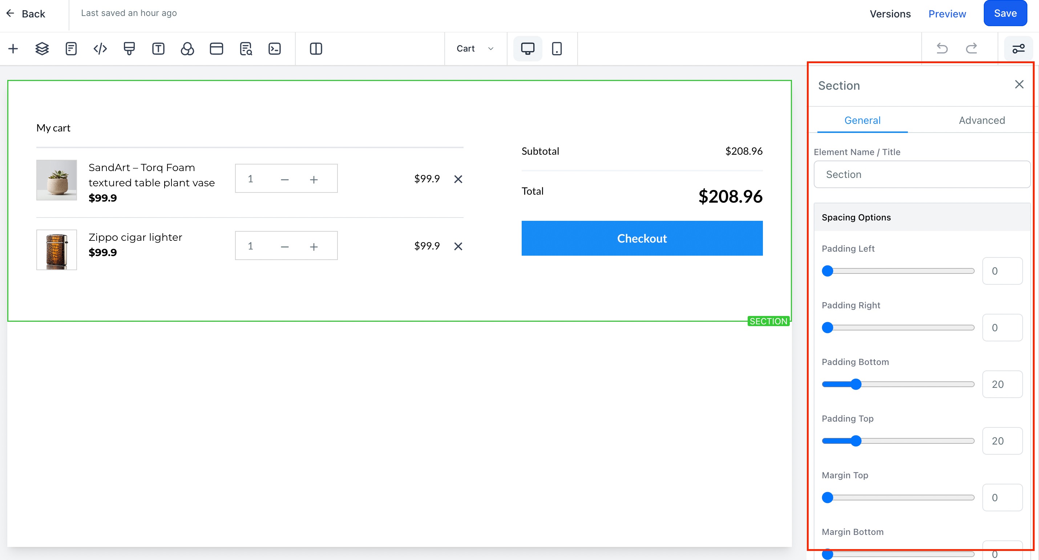Click the Padding Bottom slider handle

[856, 384]
